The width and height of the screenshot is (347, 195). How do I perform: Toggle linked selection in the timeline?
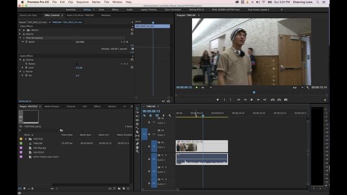tap(157, 115)
